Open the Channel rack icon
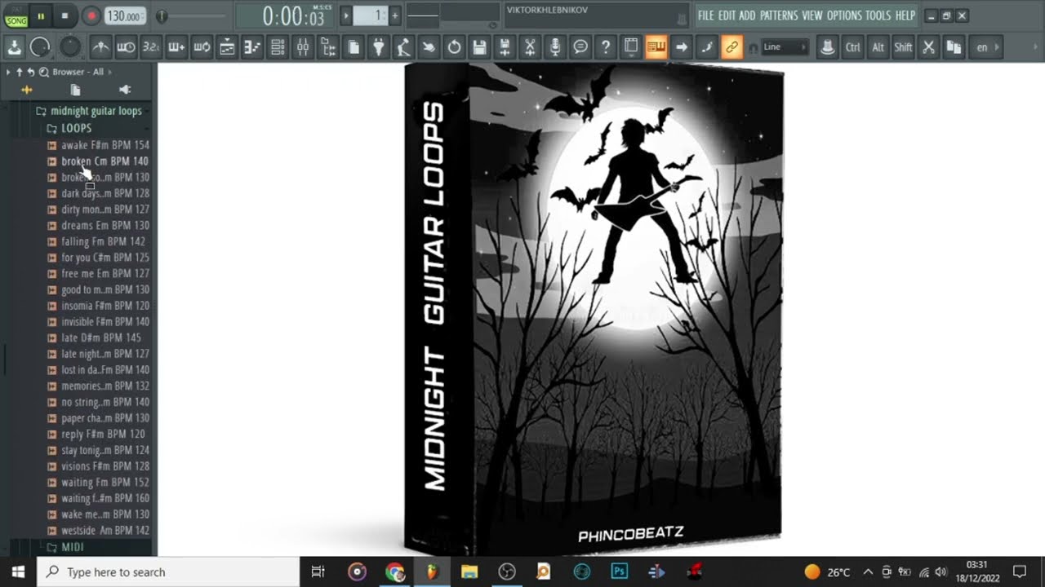The image size is (1045, 587). pyautogui.click(x=278, y=47)
